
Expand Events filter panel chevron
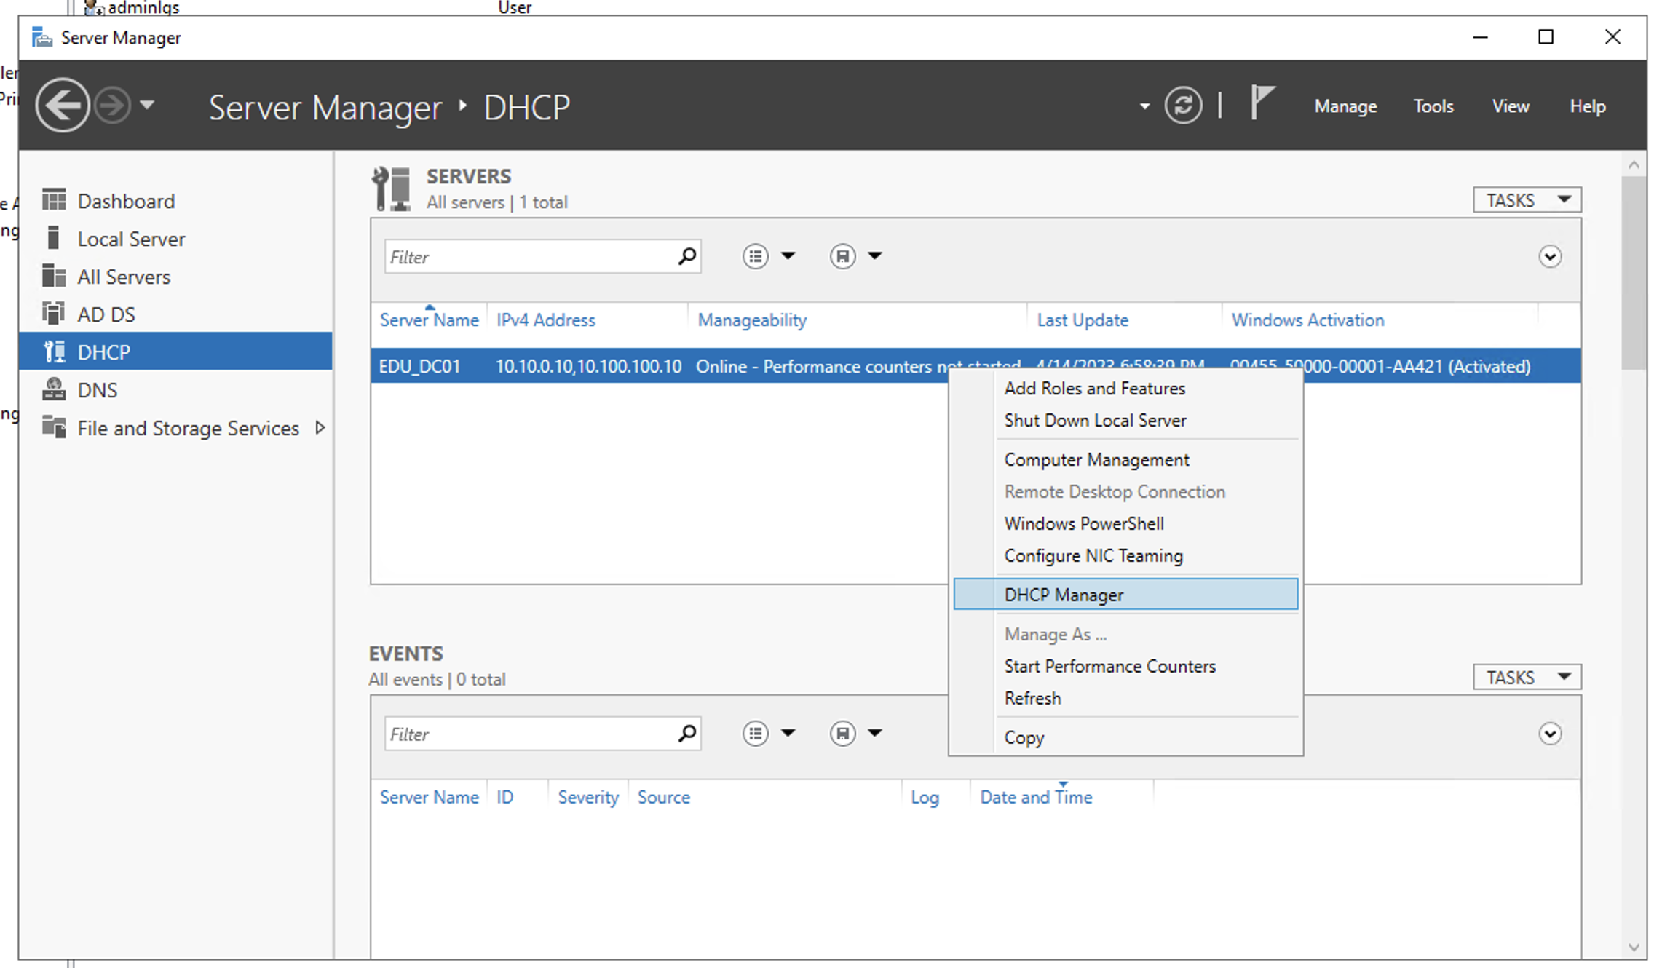point(1550,734)
